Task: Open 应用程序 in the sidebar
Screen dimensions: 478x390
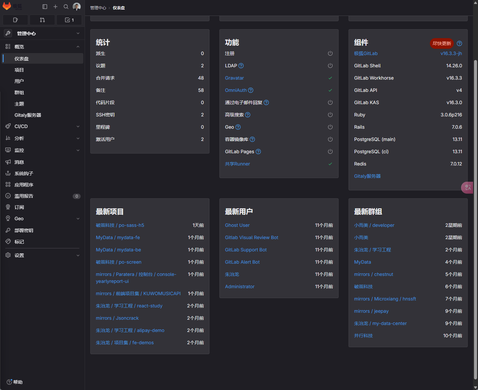Action: click(x=42, y=185)
